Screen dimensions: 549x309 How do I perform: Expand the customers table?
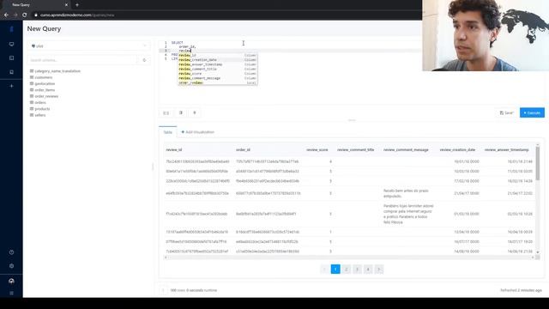coord(44,77)
